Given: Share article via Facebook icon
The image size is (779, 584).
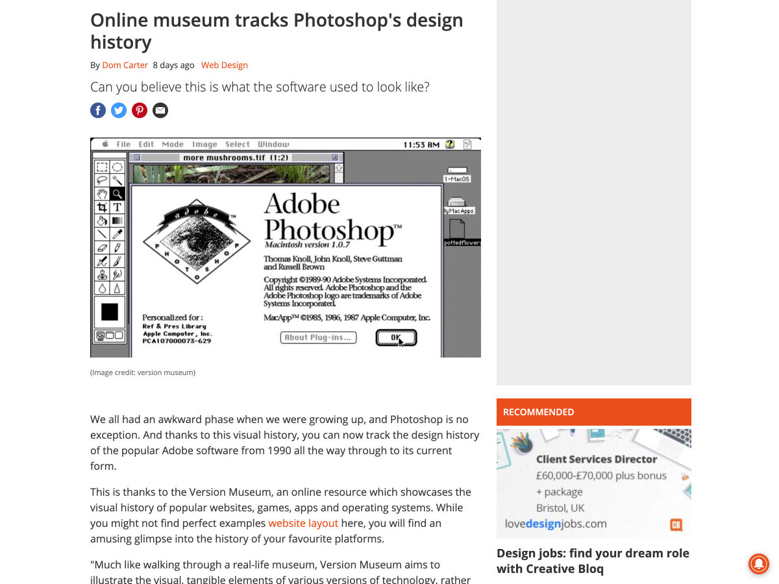Looking at the screenshot, I should (98, 110).
